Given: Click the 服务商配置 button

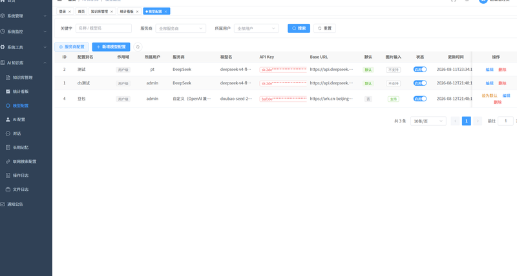Looking at the screenshot, I should tap(72, 47).
